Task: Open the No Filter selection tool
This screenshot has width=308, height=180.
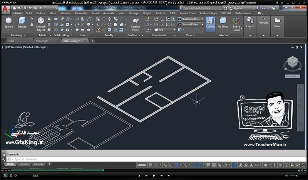Action: point(223,23)
